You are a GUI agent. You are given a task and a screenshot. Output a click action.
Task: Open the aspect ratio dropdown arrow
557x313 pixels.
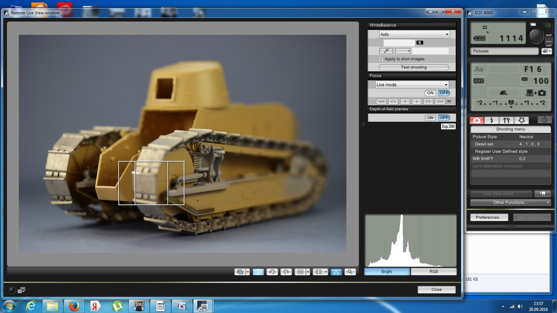pos(326,272)
